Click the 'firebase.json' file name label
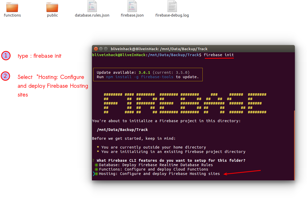The image size is (307, 206). coord(132,15)
